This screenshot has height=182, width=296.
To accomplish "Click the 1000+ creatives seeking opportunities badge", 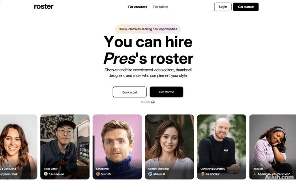I will click(148, 29).
